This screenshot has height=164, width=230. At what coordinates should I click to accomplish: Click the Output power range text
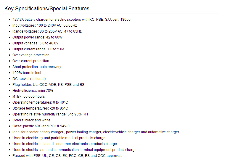coord(37,37)
